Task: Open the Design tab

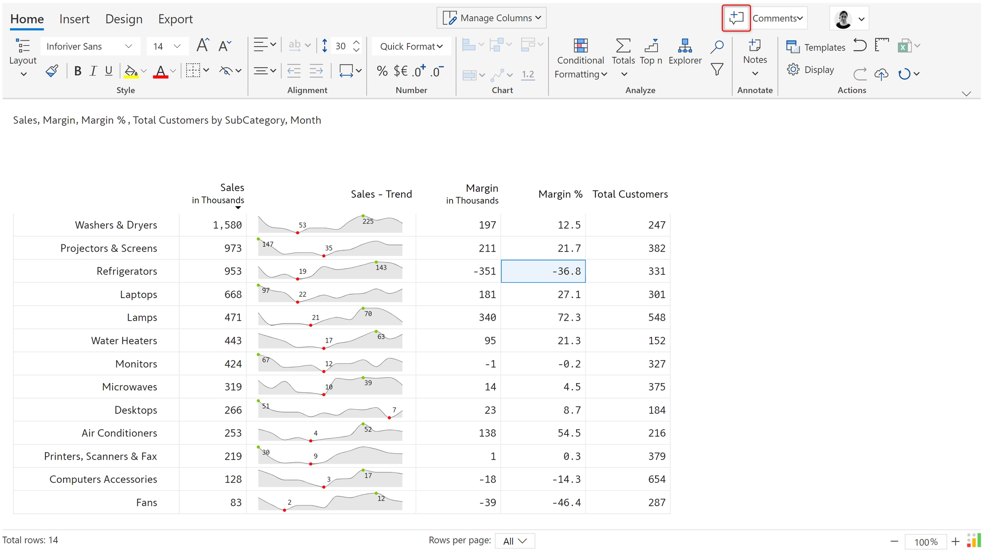Action: coord(124,19)
